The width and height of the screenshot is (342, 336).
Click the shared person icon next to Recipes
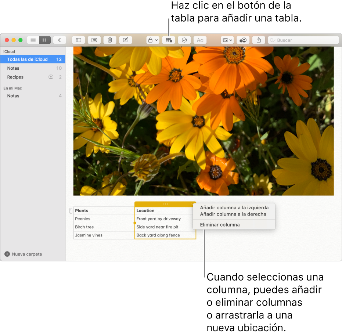(51, 77)
